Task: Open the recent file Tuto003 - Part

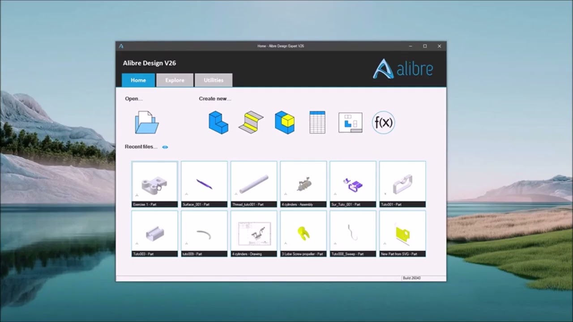Action: 154,233
